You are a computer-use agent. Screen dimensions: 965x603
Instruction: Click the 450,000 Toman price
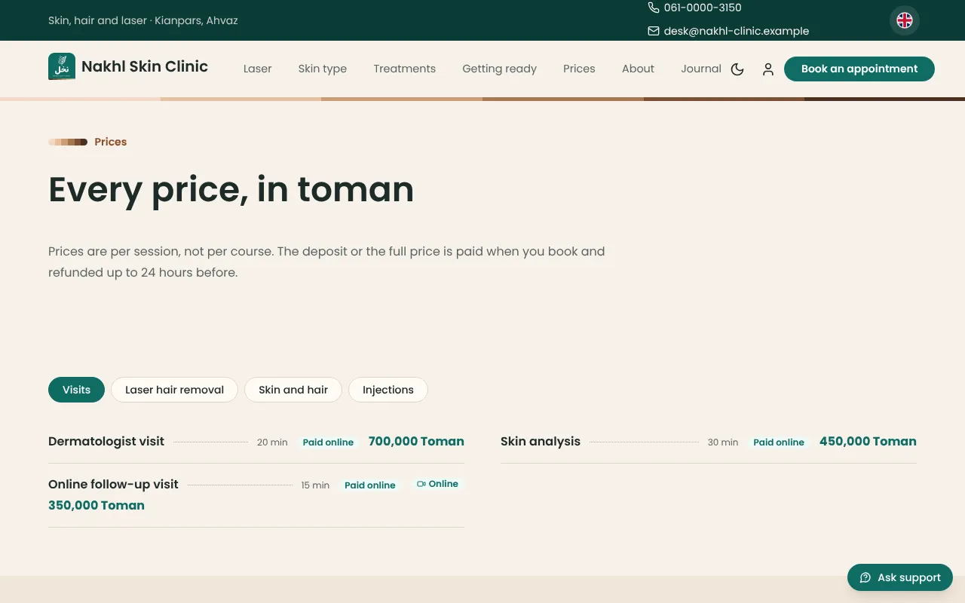point(868,442)
